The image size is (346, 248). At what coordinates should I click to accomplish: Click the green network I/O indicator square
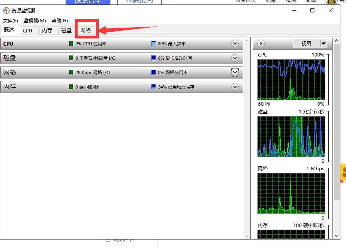click(x=71, y=73)
